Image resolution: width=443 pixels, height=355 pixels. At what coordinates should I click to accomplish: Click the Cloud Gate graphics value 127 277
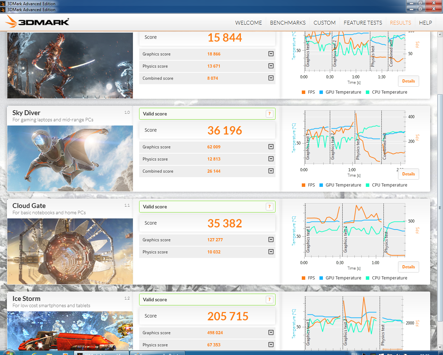215,240
